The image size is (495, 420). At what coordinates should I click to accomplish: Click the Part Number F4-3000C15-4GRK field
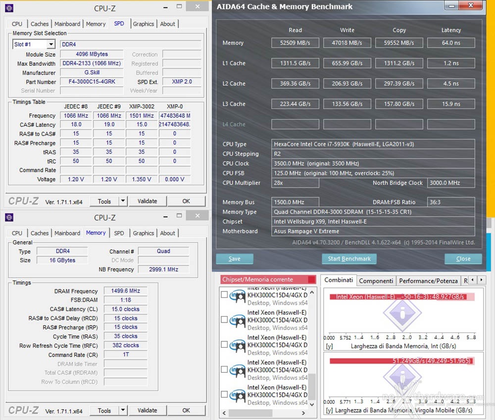pyautogui.click(x=92, y=82)
